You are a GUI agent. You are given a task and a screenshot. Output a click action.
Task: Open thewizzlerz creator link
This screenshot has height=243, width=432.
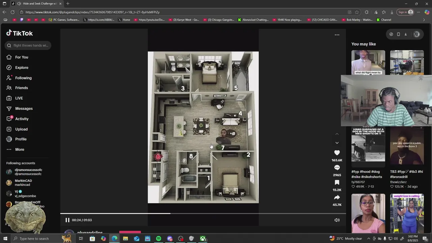click(x=399, y=182)
